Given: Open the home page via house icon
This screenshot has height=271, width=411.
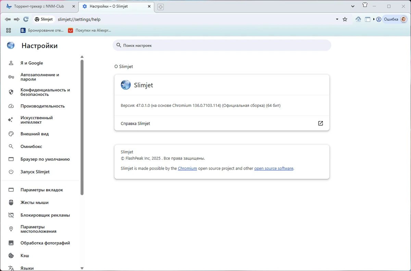Looking at the screenshot, I should pos(358,19).
